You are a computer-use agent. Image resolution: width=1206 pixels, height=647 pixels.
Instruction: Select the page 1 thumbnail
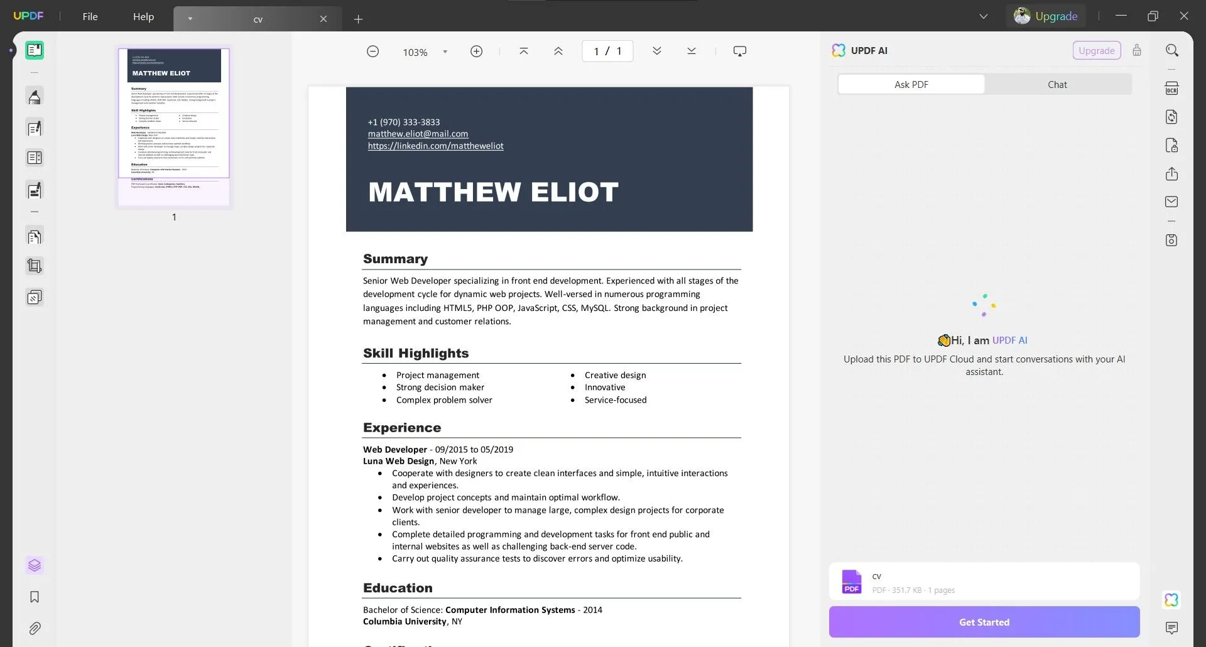174,126
